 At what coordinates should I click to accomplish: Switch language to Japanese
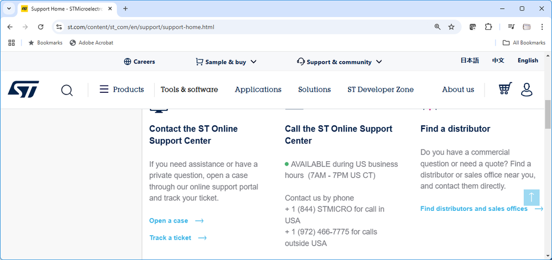(470, 61)
